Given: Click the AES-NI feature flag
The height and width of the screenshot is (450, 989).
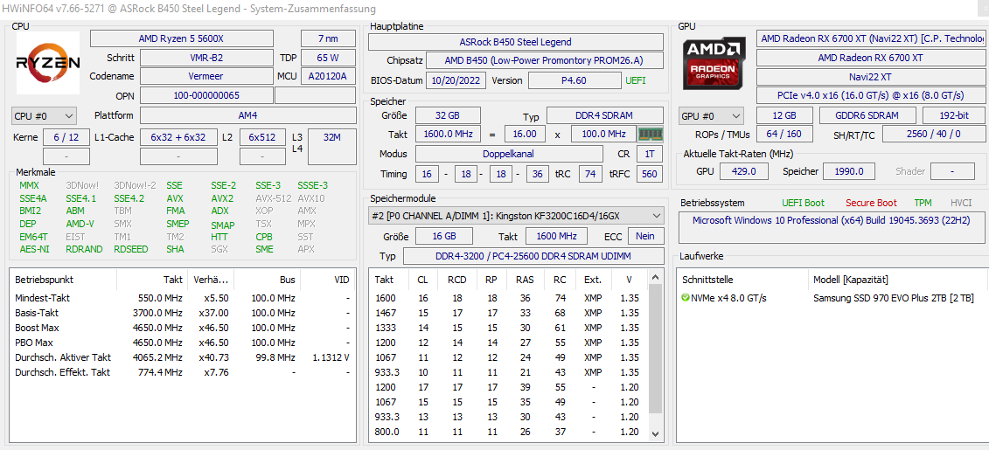Looking at the screenshot, I should 34,249.
